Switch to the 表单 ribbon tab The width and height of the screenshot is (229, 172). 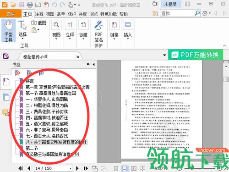pos(61,14)
